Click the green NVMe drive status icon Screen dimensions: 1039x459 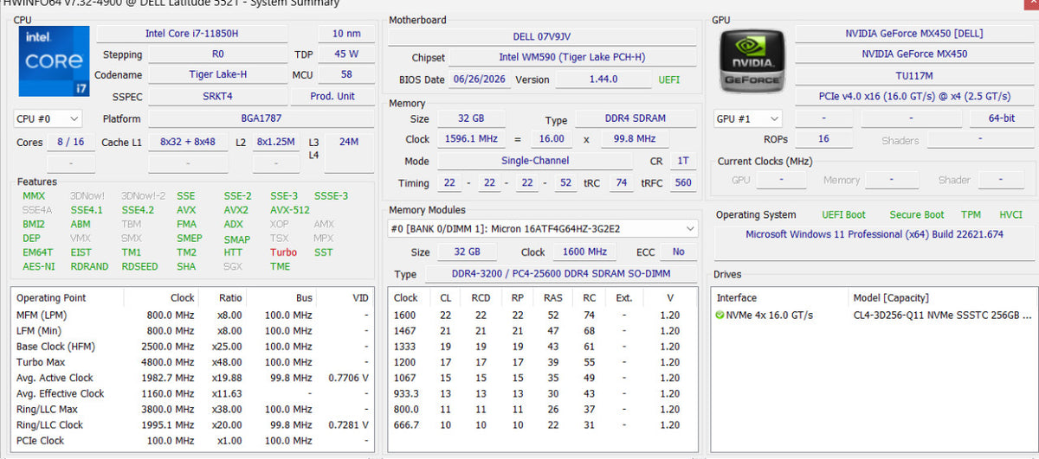pos(720,315)
